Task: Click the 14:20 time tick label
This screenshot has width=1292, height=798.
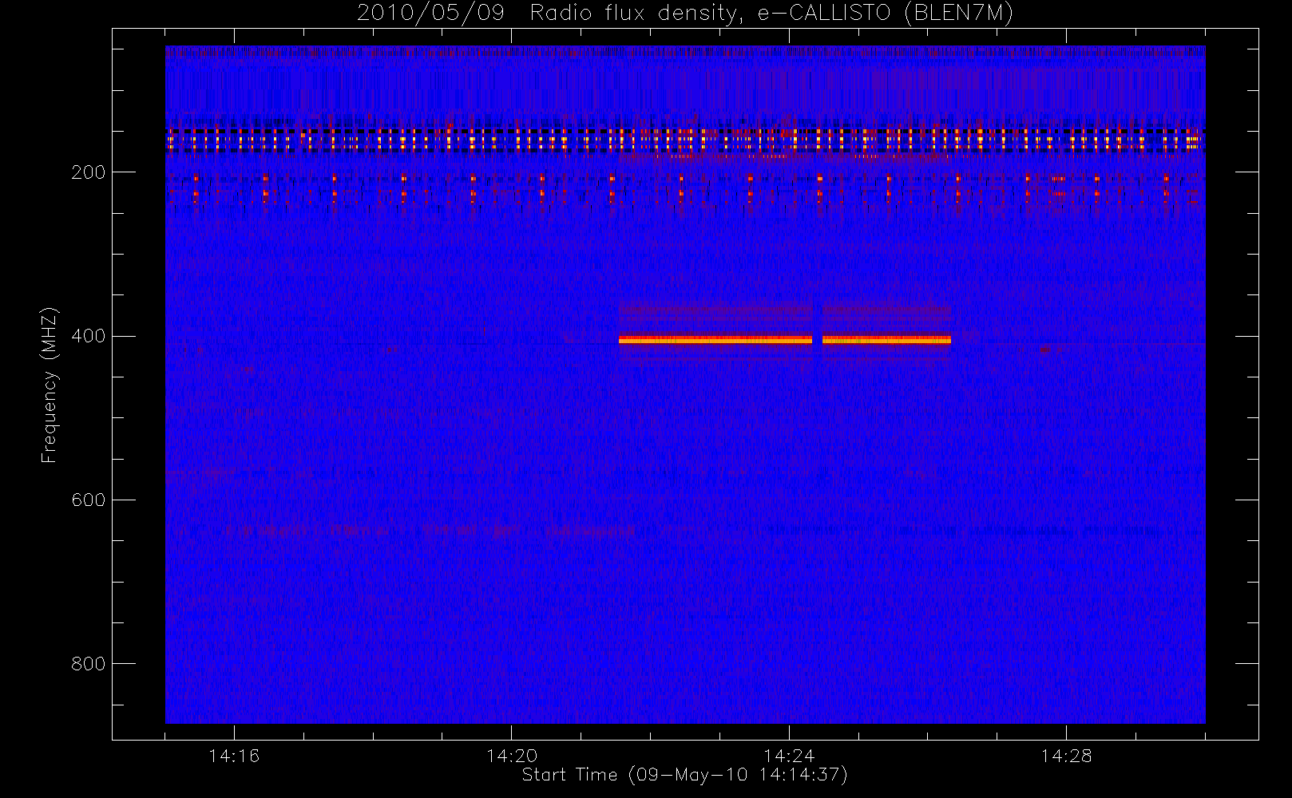Action: click(511, 756)
